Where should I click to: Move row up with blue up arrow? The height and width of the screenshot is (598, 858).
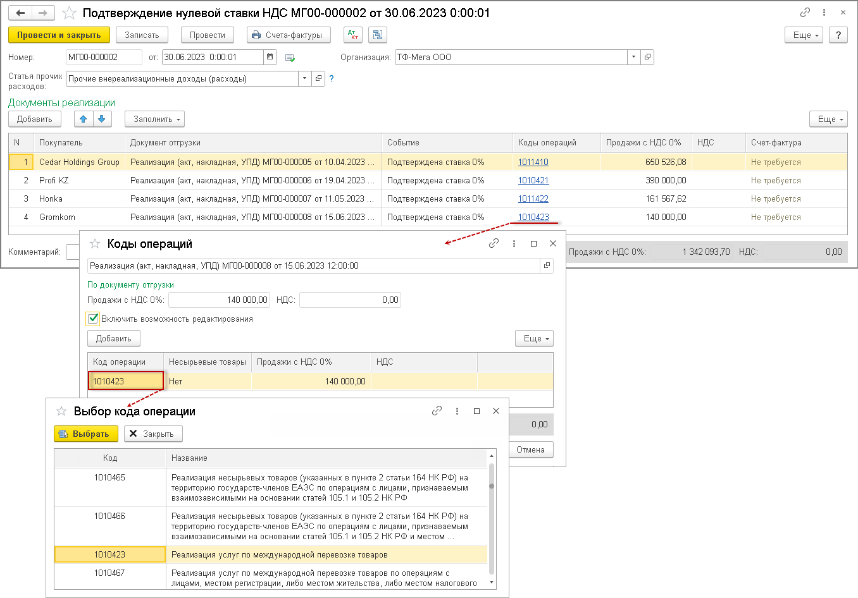pos(84,119)
